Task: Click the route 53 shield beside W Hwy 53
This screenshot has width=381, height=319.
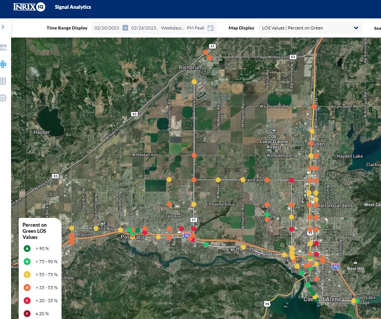Action: click(x=293, y=57)
